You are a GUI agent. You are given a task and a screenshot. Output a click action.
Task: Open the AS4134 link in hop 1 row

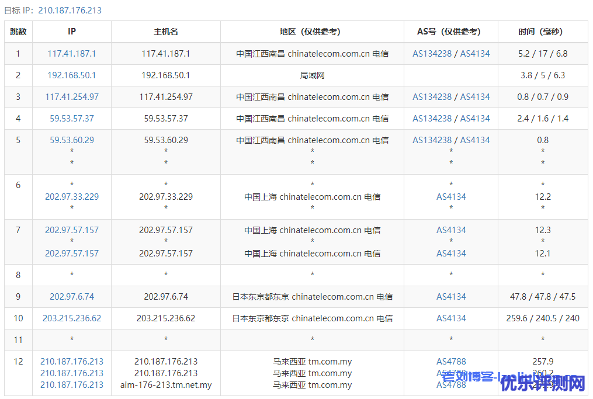coord(475,54)
